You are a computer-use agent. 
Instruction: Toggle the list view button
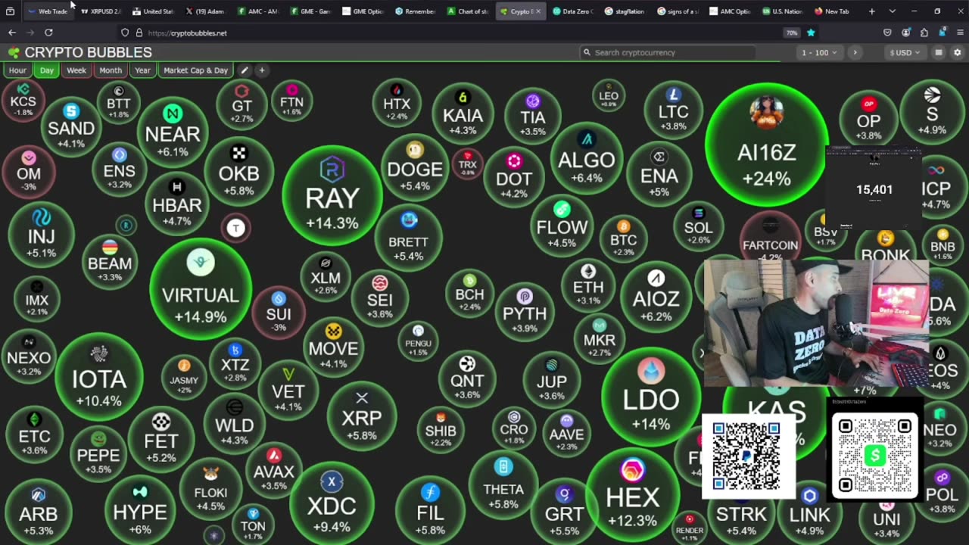(x=939, y=52)
